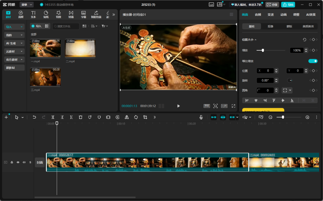Select the 抠像 cutout sub-tab
The height and width of the screenshot is (201, 323).
(x=270, y=26)
